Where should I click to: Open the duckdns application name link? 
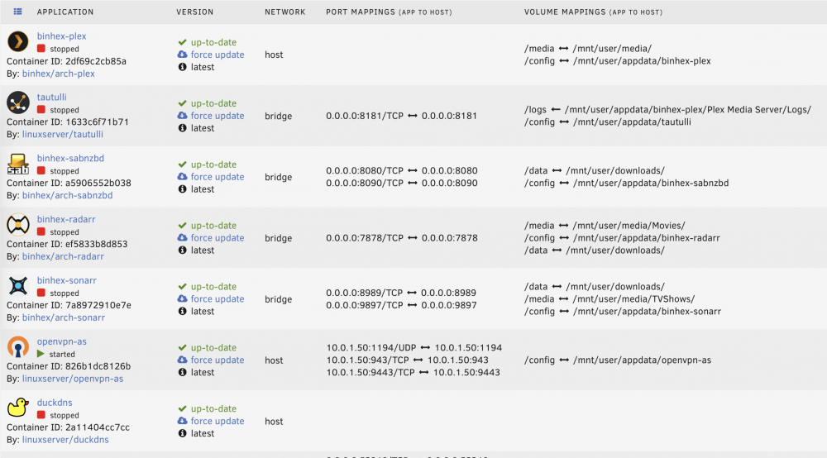[x=55, y=403]
